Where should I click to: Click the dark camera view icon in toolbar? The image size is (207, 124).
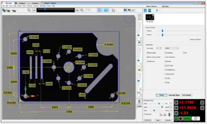(125, 10)
